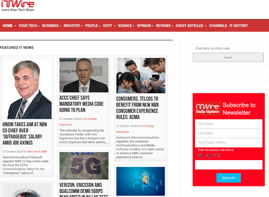The image size is (269, 197).
Task: Click the blue Subscribe button
Action: pos(229,178)
